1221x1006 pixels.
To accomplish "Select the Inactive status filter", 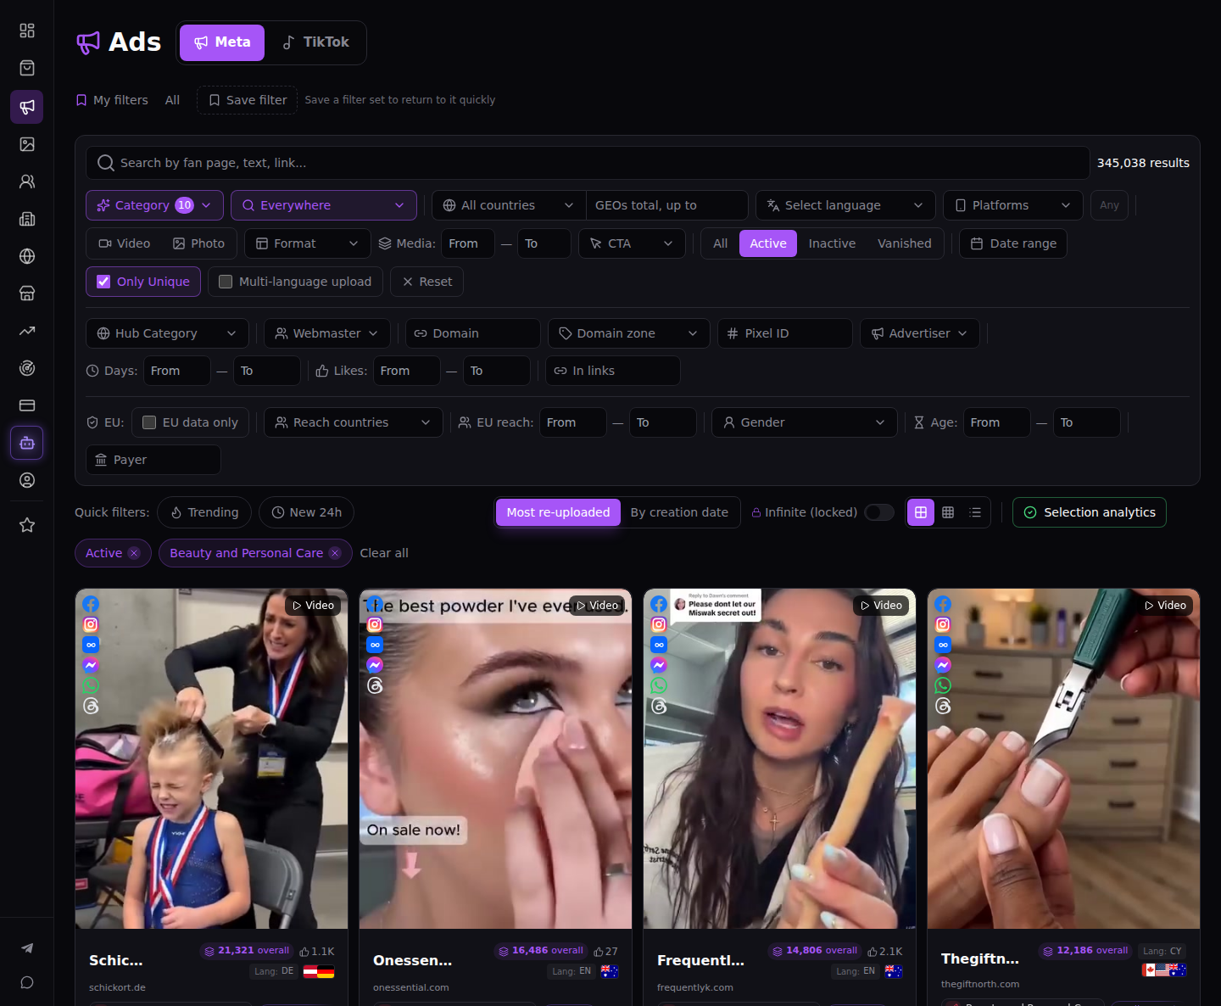I will tap(832, 243).
